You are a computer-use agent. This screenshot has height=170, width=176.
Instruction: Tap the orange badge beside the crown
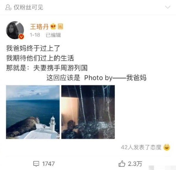pos(60,27)
